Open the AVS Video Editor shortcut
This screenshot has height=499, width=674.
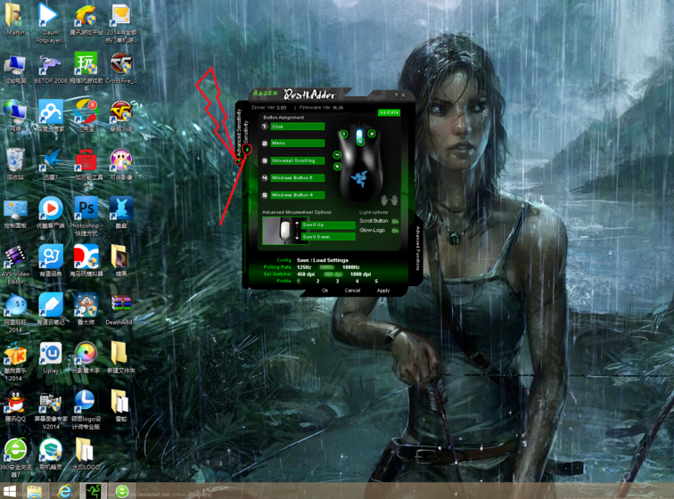click(15, 258)
